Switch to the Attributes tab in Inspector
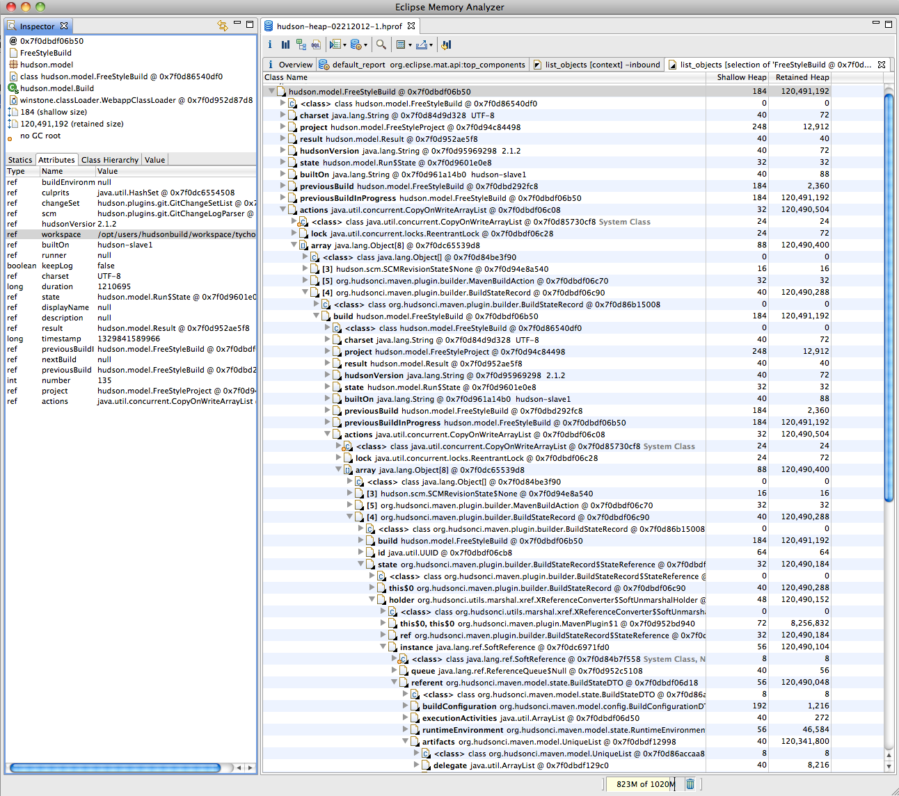The width and height of the screenshot is (899, 796). click(56, 160)
